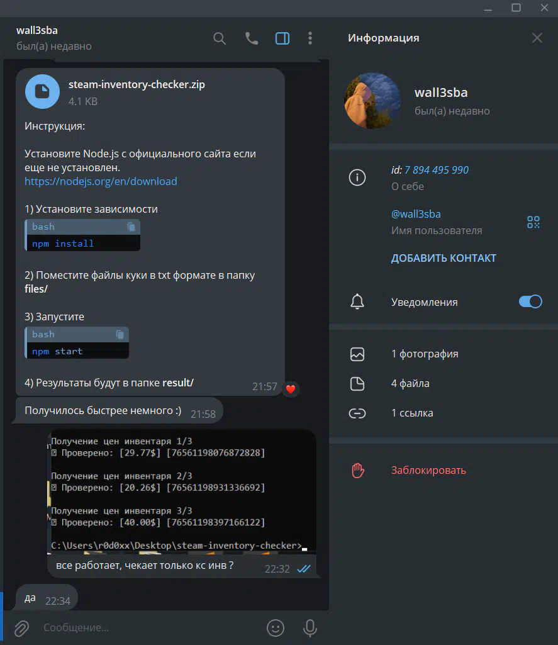Click the info circle icon beside id

click(357, 177)
